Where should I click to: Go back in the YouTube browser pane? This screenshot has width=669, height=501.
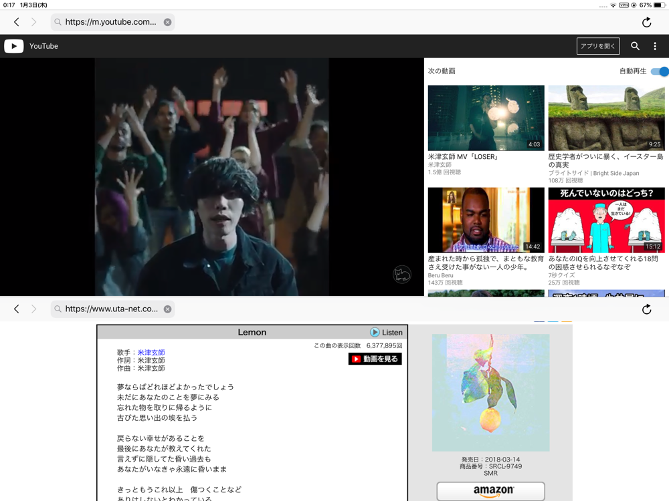[x=17, y=22]
